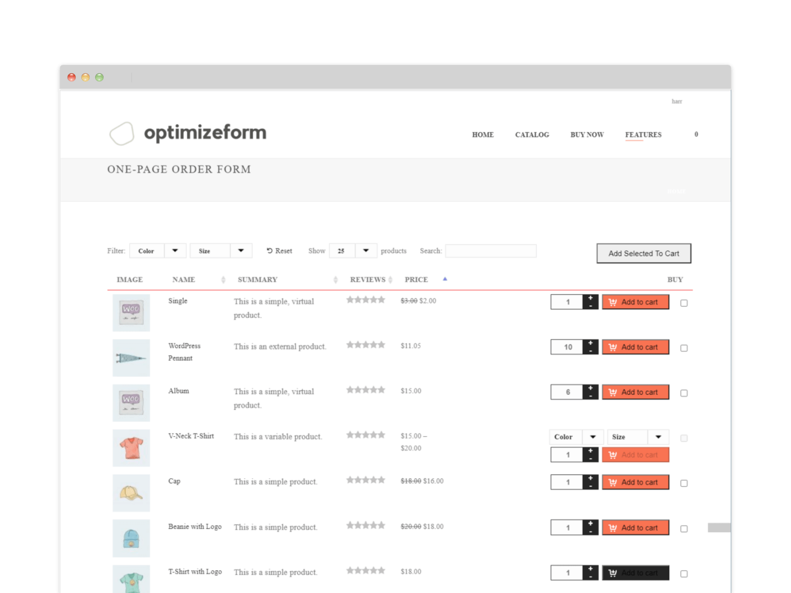Click Add Selected To Cart button
791x593 pixels.
pos(644,253)
